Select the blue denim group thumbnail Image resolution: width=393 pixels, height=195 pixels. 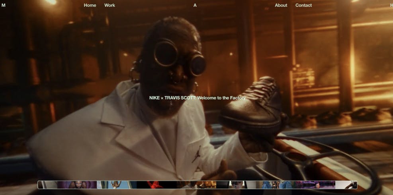coord(276,185)
